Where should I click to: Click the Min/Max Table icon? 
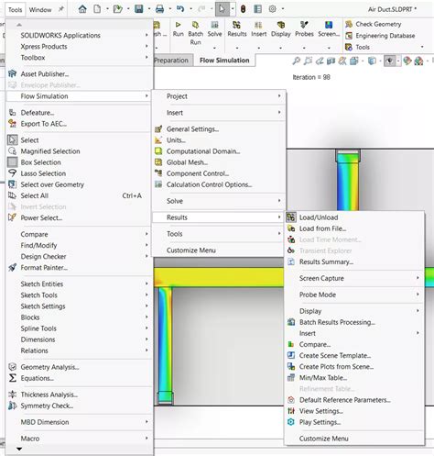(x=291, y=378)
